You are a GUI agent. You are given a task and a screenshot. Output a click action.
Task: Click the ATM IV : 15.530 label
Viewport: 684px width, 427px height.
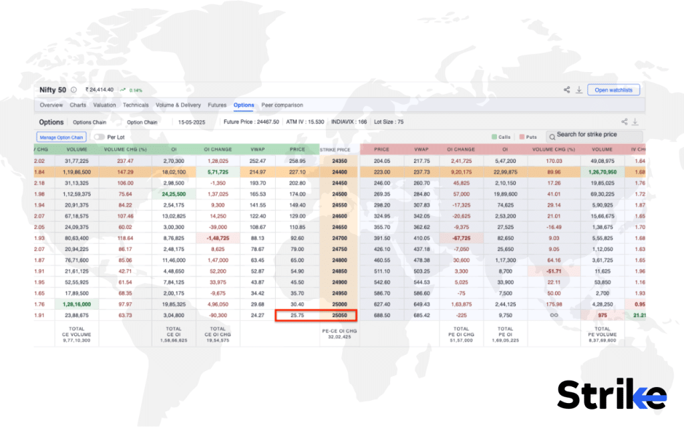click(x=305, y=122)
